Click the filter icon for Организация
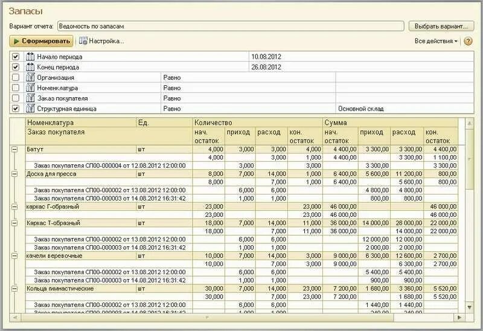This screenshot has width=483, height=331. [30, 77]
